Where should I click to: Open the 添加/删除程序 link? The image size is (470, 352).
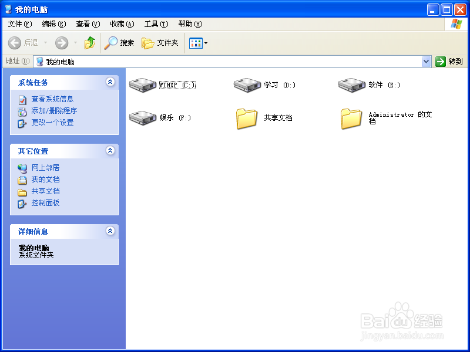pos(54,111)
